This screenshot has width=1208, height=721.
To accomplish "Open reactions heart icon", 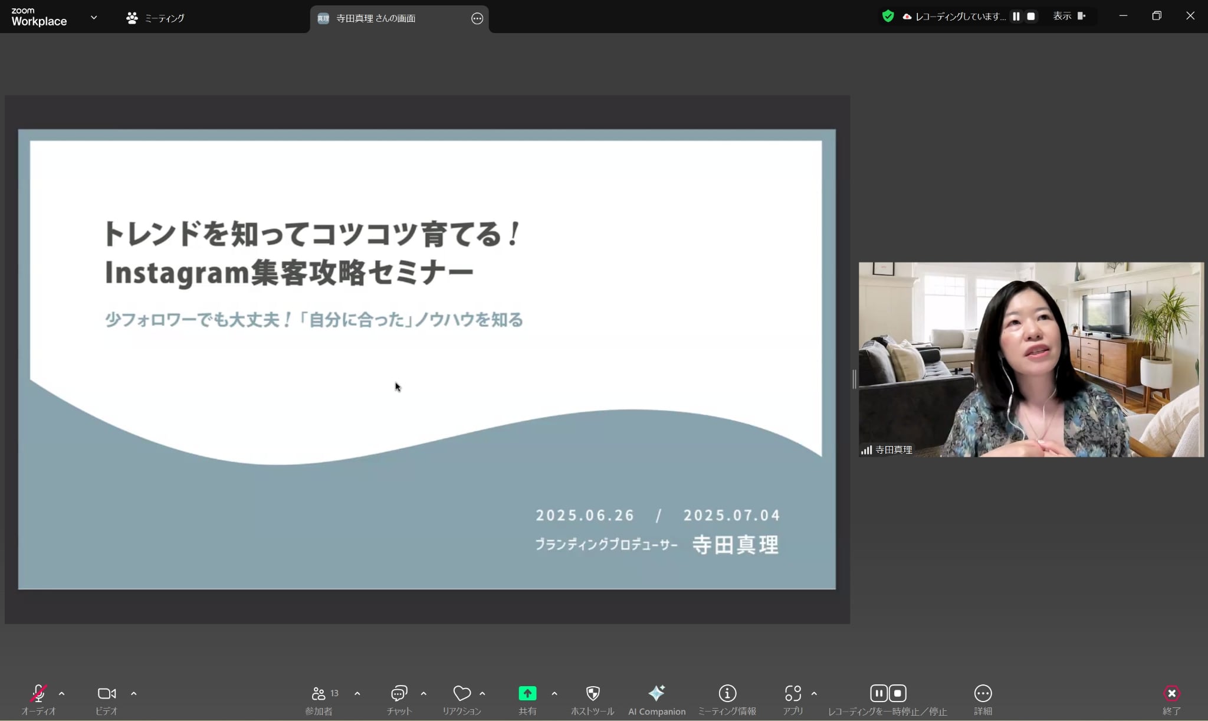I will click(x=462, y=693).
